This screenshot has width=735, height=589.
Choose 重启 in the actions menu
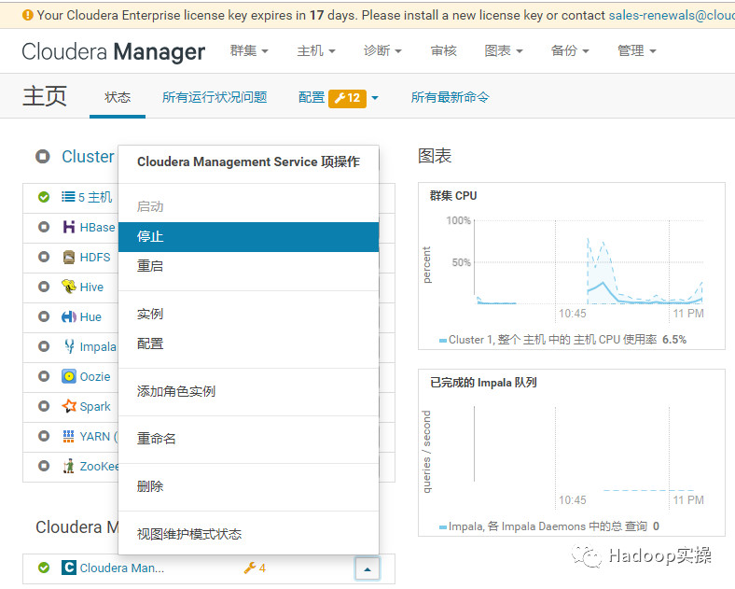(x=150, y=266)
